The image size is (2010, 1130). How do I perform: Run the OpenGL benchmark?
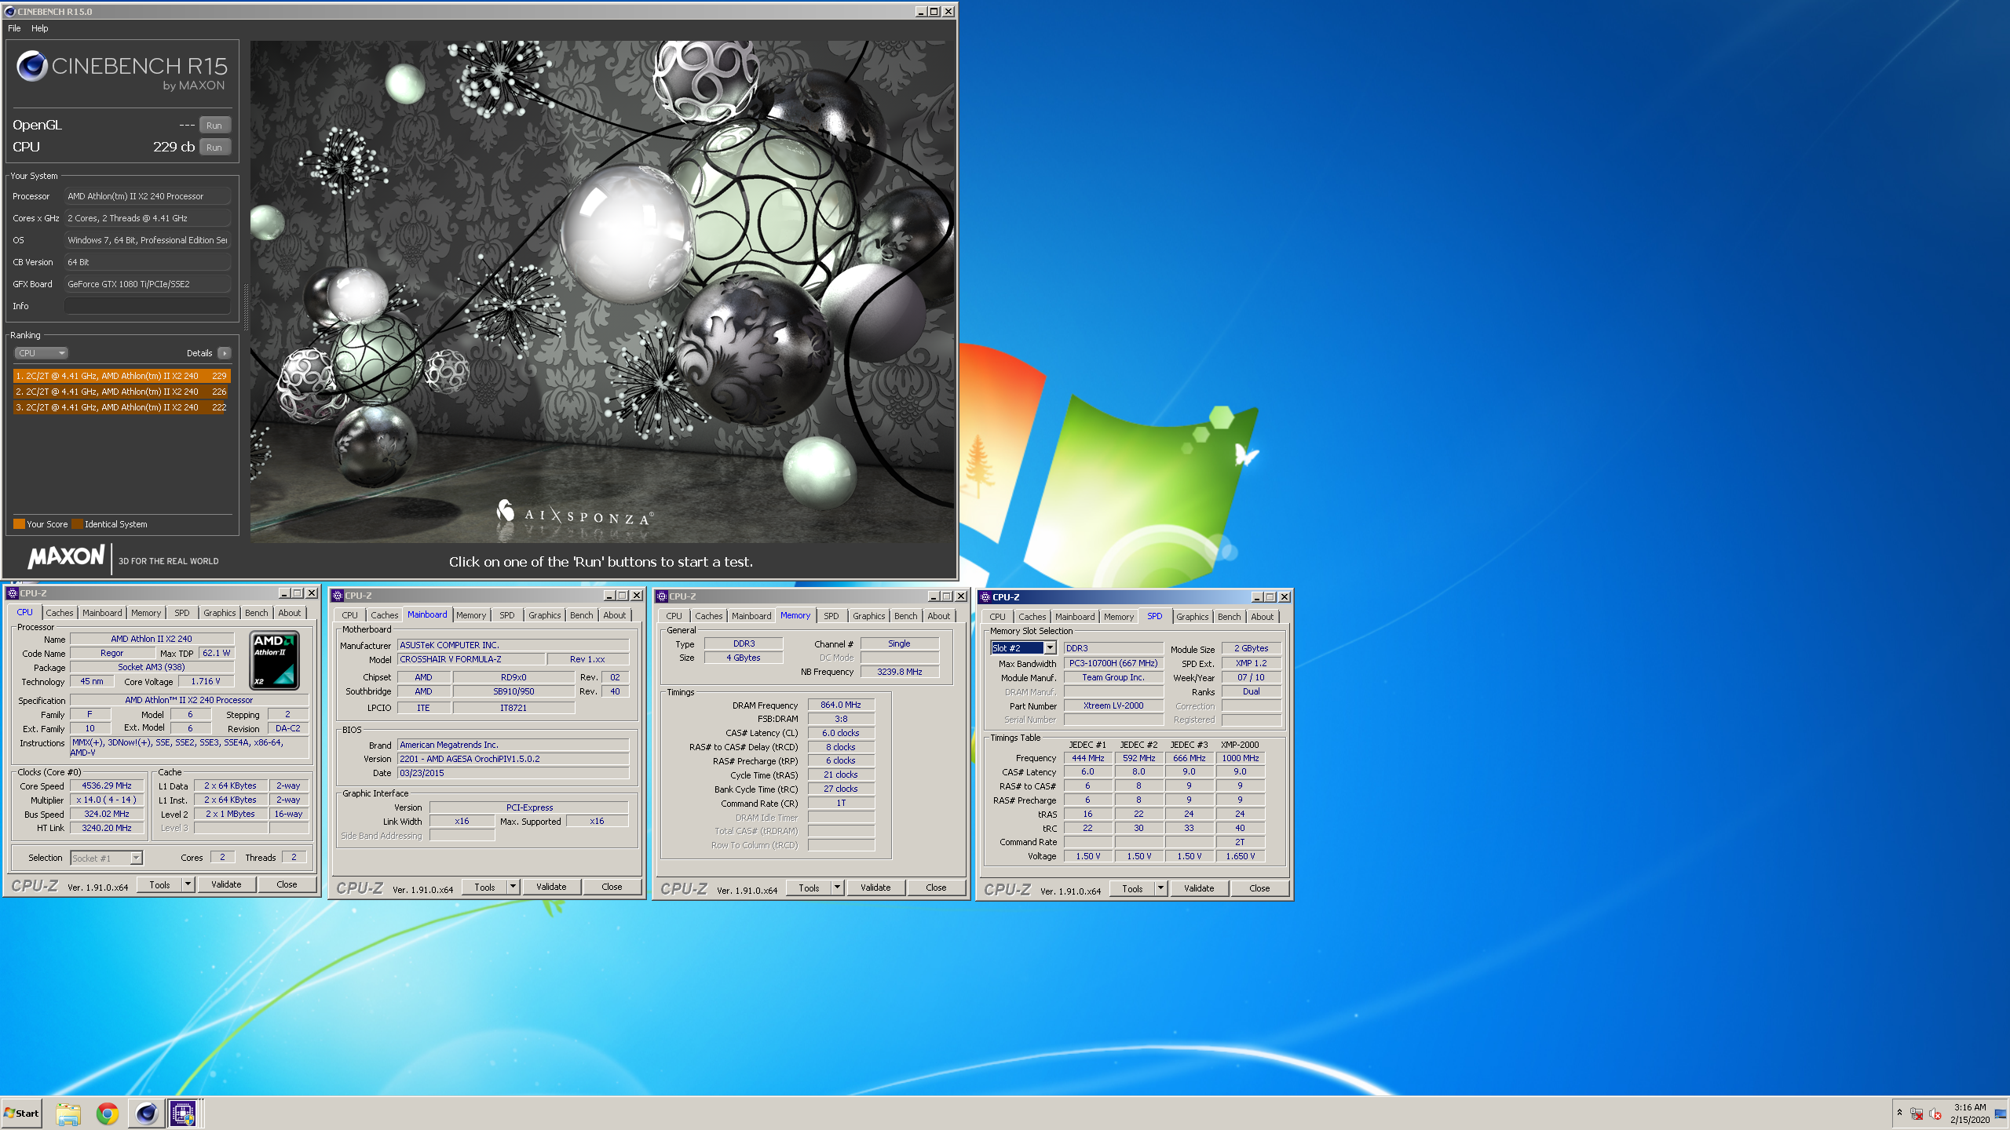[x=214, y=126]
